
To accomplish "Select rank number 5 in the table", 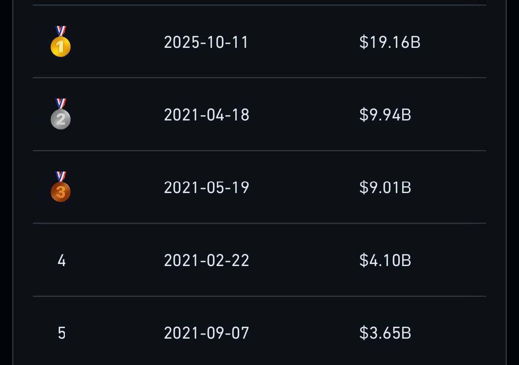I will [x=61, y=333].
